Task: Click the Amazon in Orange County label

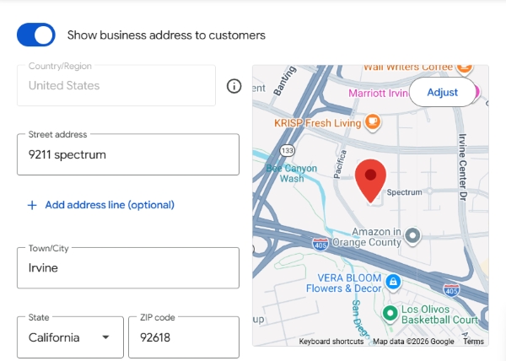Action: pos(367,237)
